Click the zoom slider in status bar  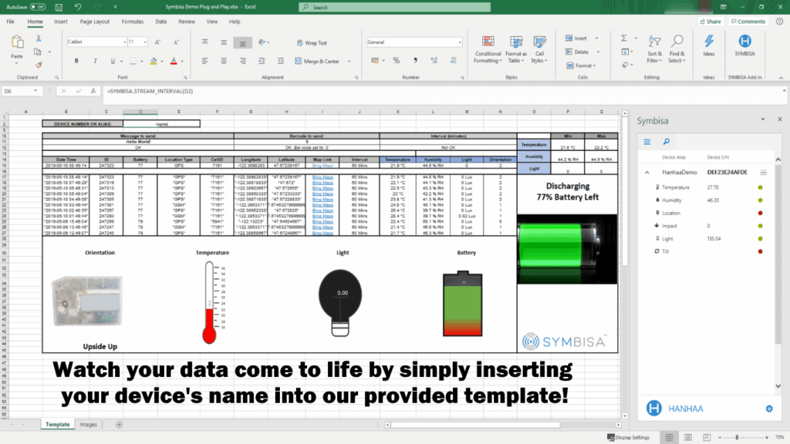(x=737, y=437)
